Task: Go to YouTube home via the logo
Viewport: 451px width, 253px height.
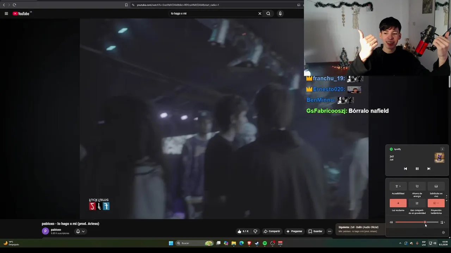Action: point(21,13)
